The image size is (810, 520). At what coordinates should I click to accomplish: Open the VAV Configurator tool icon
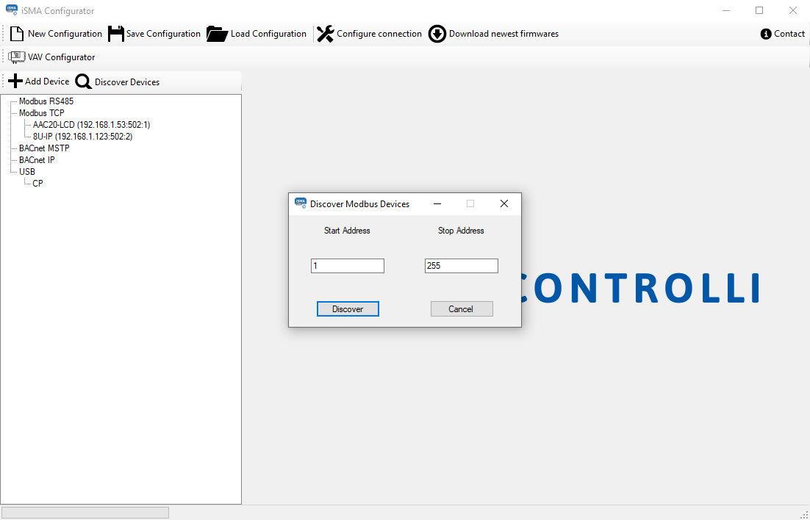[17, 57]
